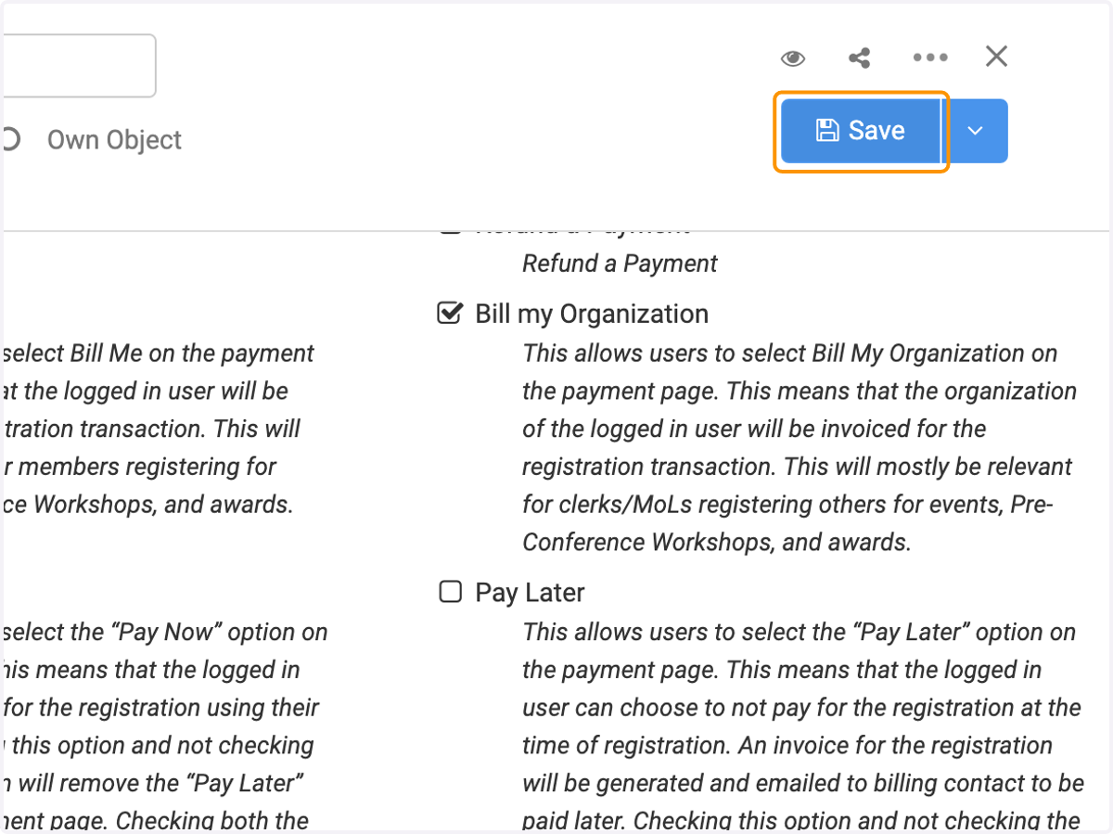This screenshot has width=1113, height=834.
Task: Click the text input field at top left
Action: (x=78, y=66)
